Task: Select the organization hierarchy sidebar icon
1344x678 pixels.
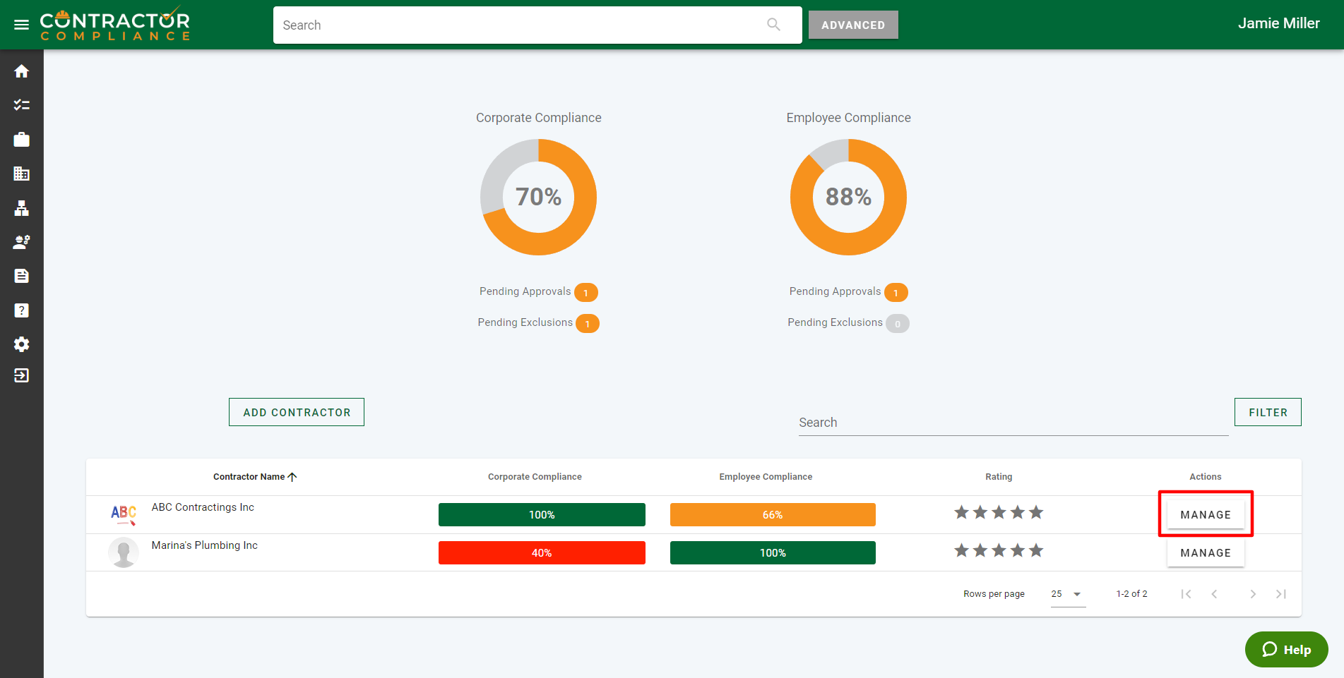Action: [x=21, y=208]
